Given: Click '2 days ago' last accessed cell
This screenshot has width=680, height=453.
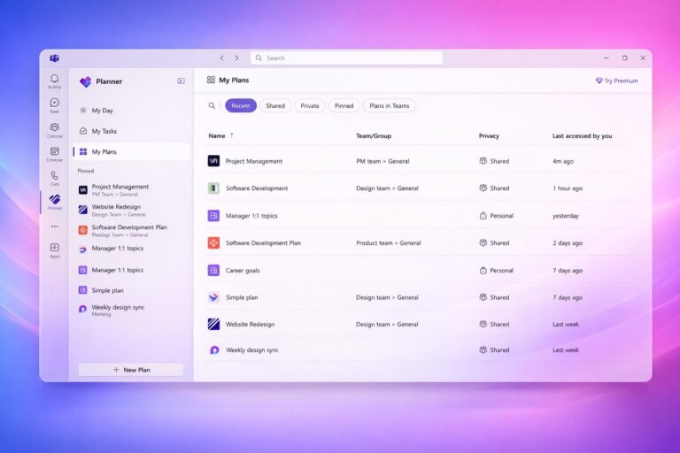Looking at the screenshot, I should coord(568,243).
